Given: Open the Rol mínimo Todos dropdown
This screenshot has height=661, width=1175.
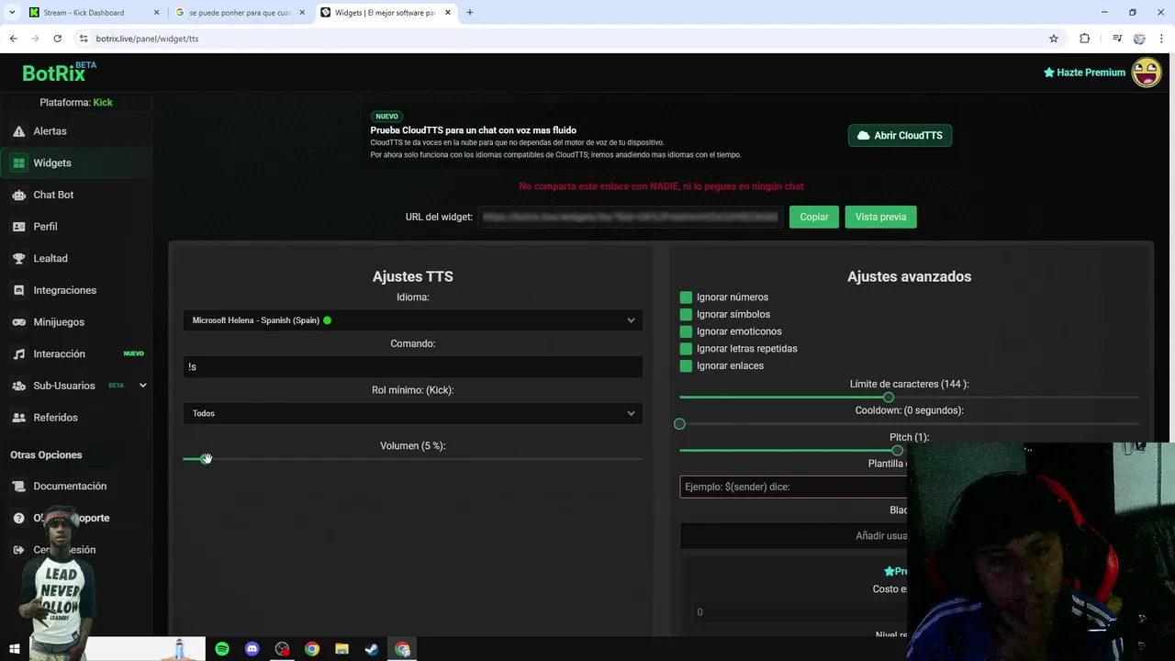Looking at the screenshot, I should point(412,413).
